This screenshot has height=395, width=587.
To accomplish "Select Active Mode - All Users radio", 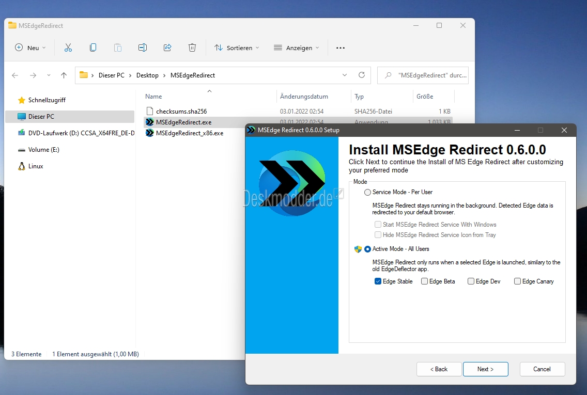I will [367, 249].
